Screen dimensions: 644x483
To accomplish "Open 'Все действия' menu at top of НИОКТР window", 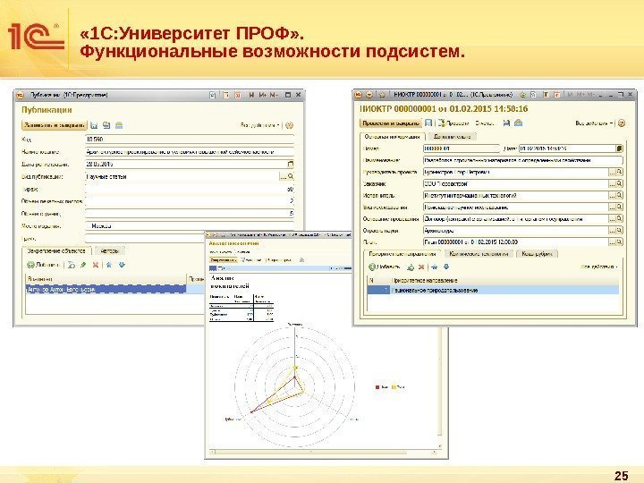I will (594, 123).
